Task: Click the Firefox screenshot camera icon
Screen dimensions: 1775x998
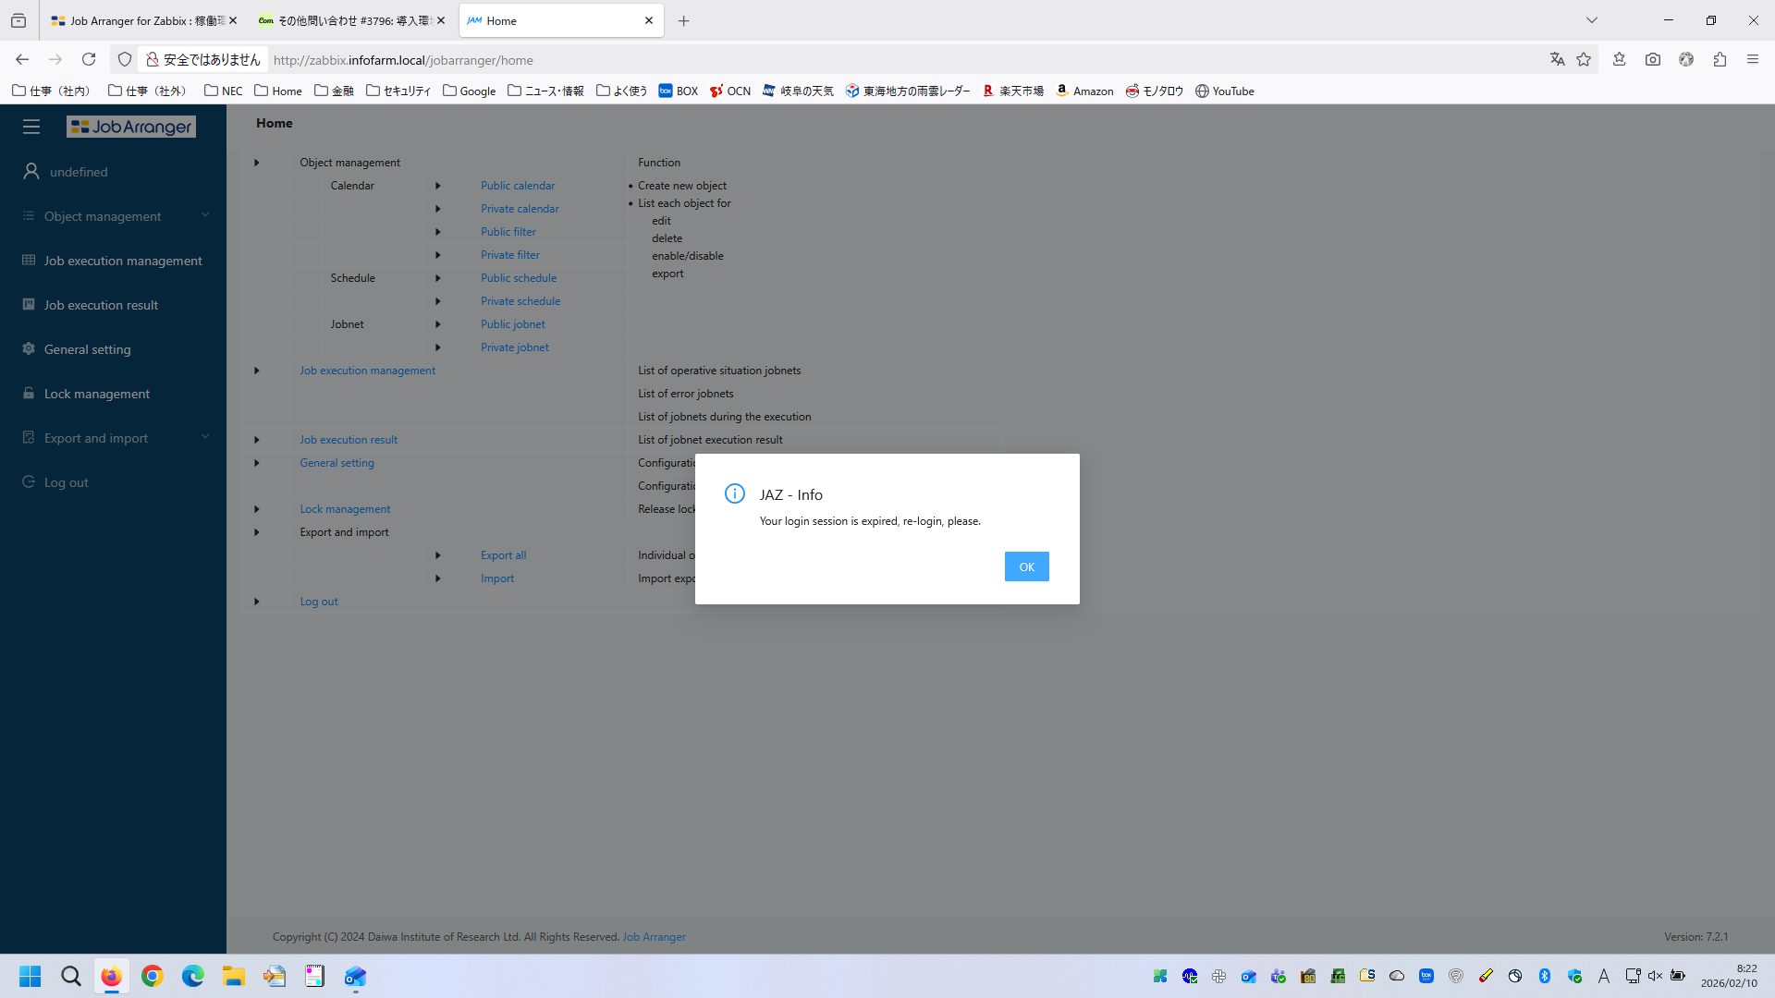Action: tap(1653, 59)
